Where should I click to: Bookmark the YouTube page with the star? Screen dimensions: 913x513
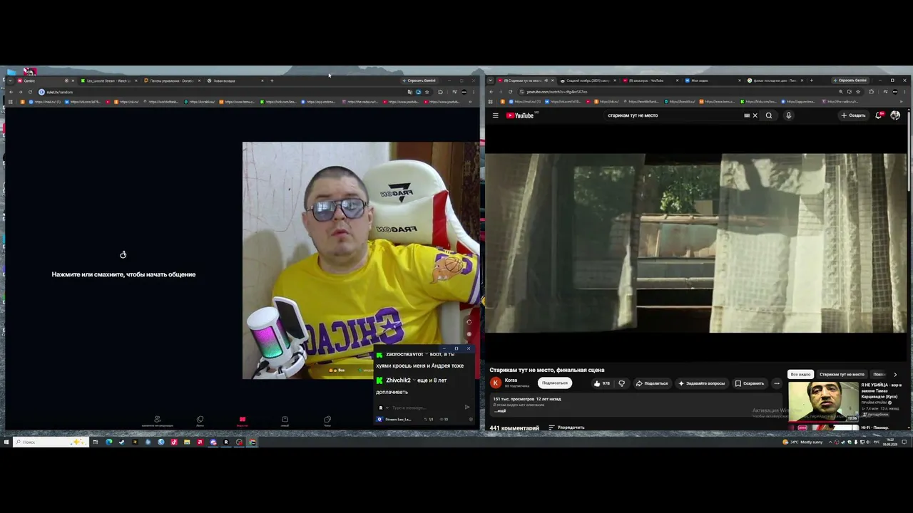(x=859, y=92)
